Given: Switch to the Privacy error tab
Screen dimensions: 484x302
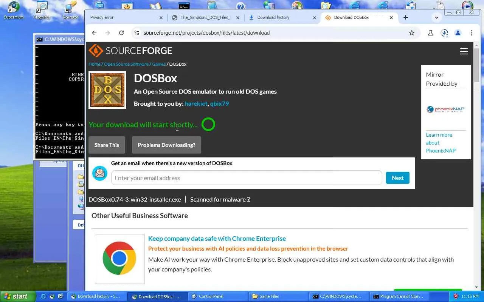Looking at the screenshot, I should [126, 17].
